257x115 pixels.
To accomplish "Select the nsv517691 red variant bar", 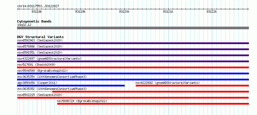I will click(x=133, y=67).
